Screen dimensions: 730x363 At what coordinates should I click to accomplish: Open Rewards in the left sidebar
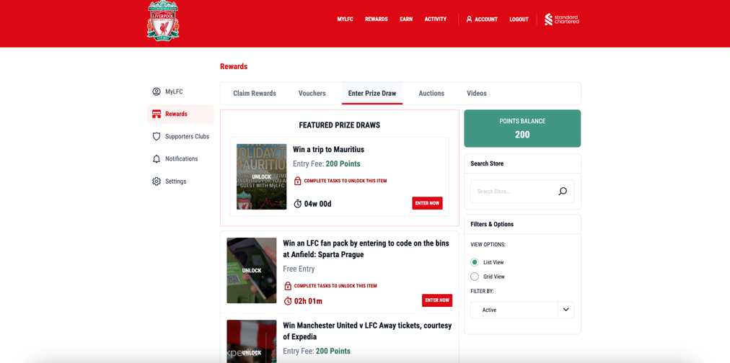coord(180,114)
